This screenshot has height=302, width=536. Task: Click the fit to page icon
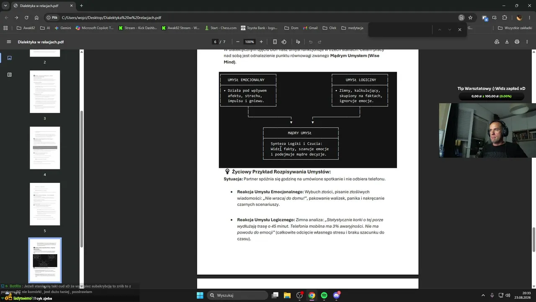coord(275,42)
